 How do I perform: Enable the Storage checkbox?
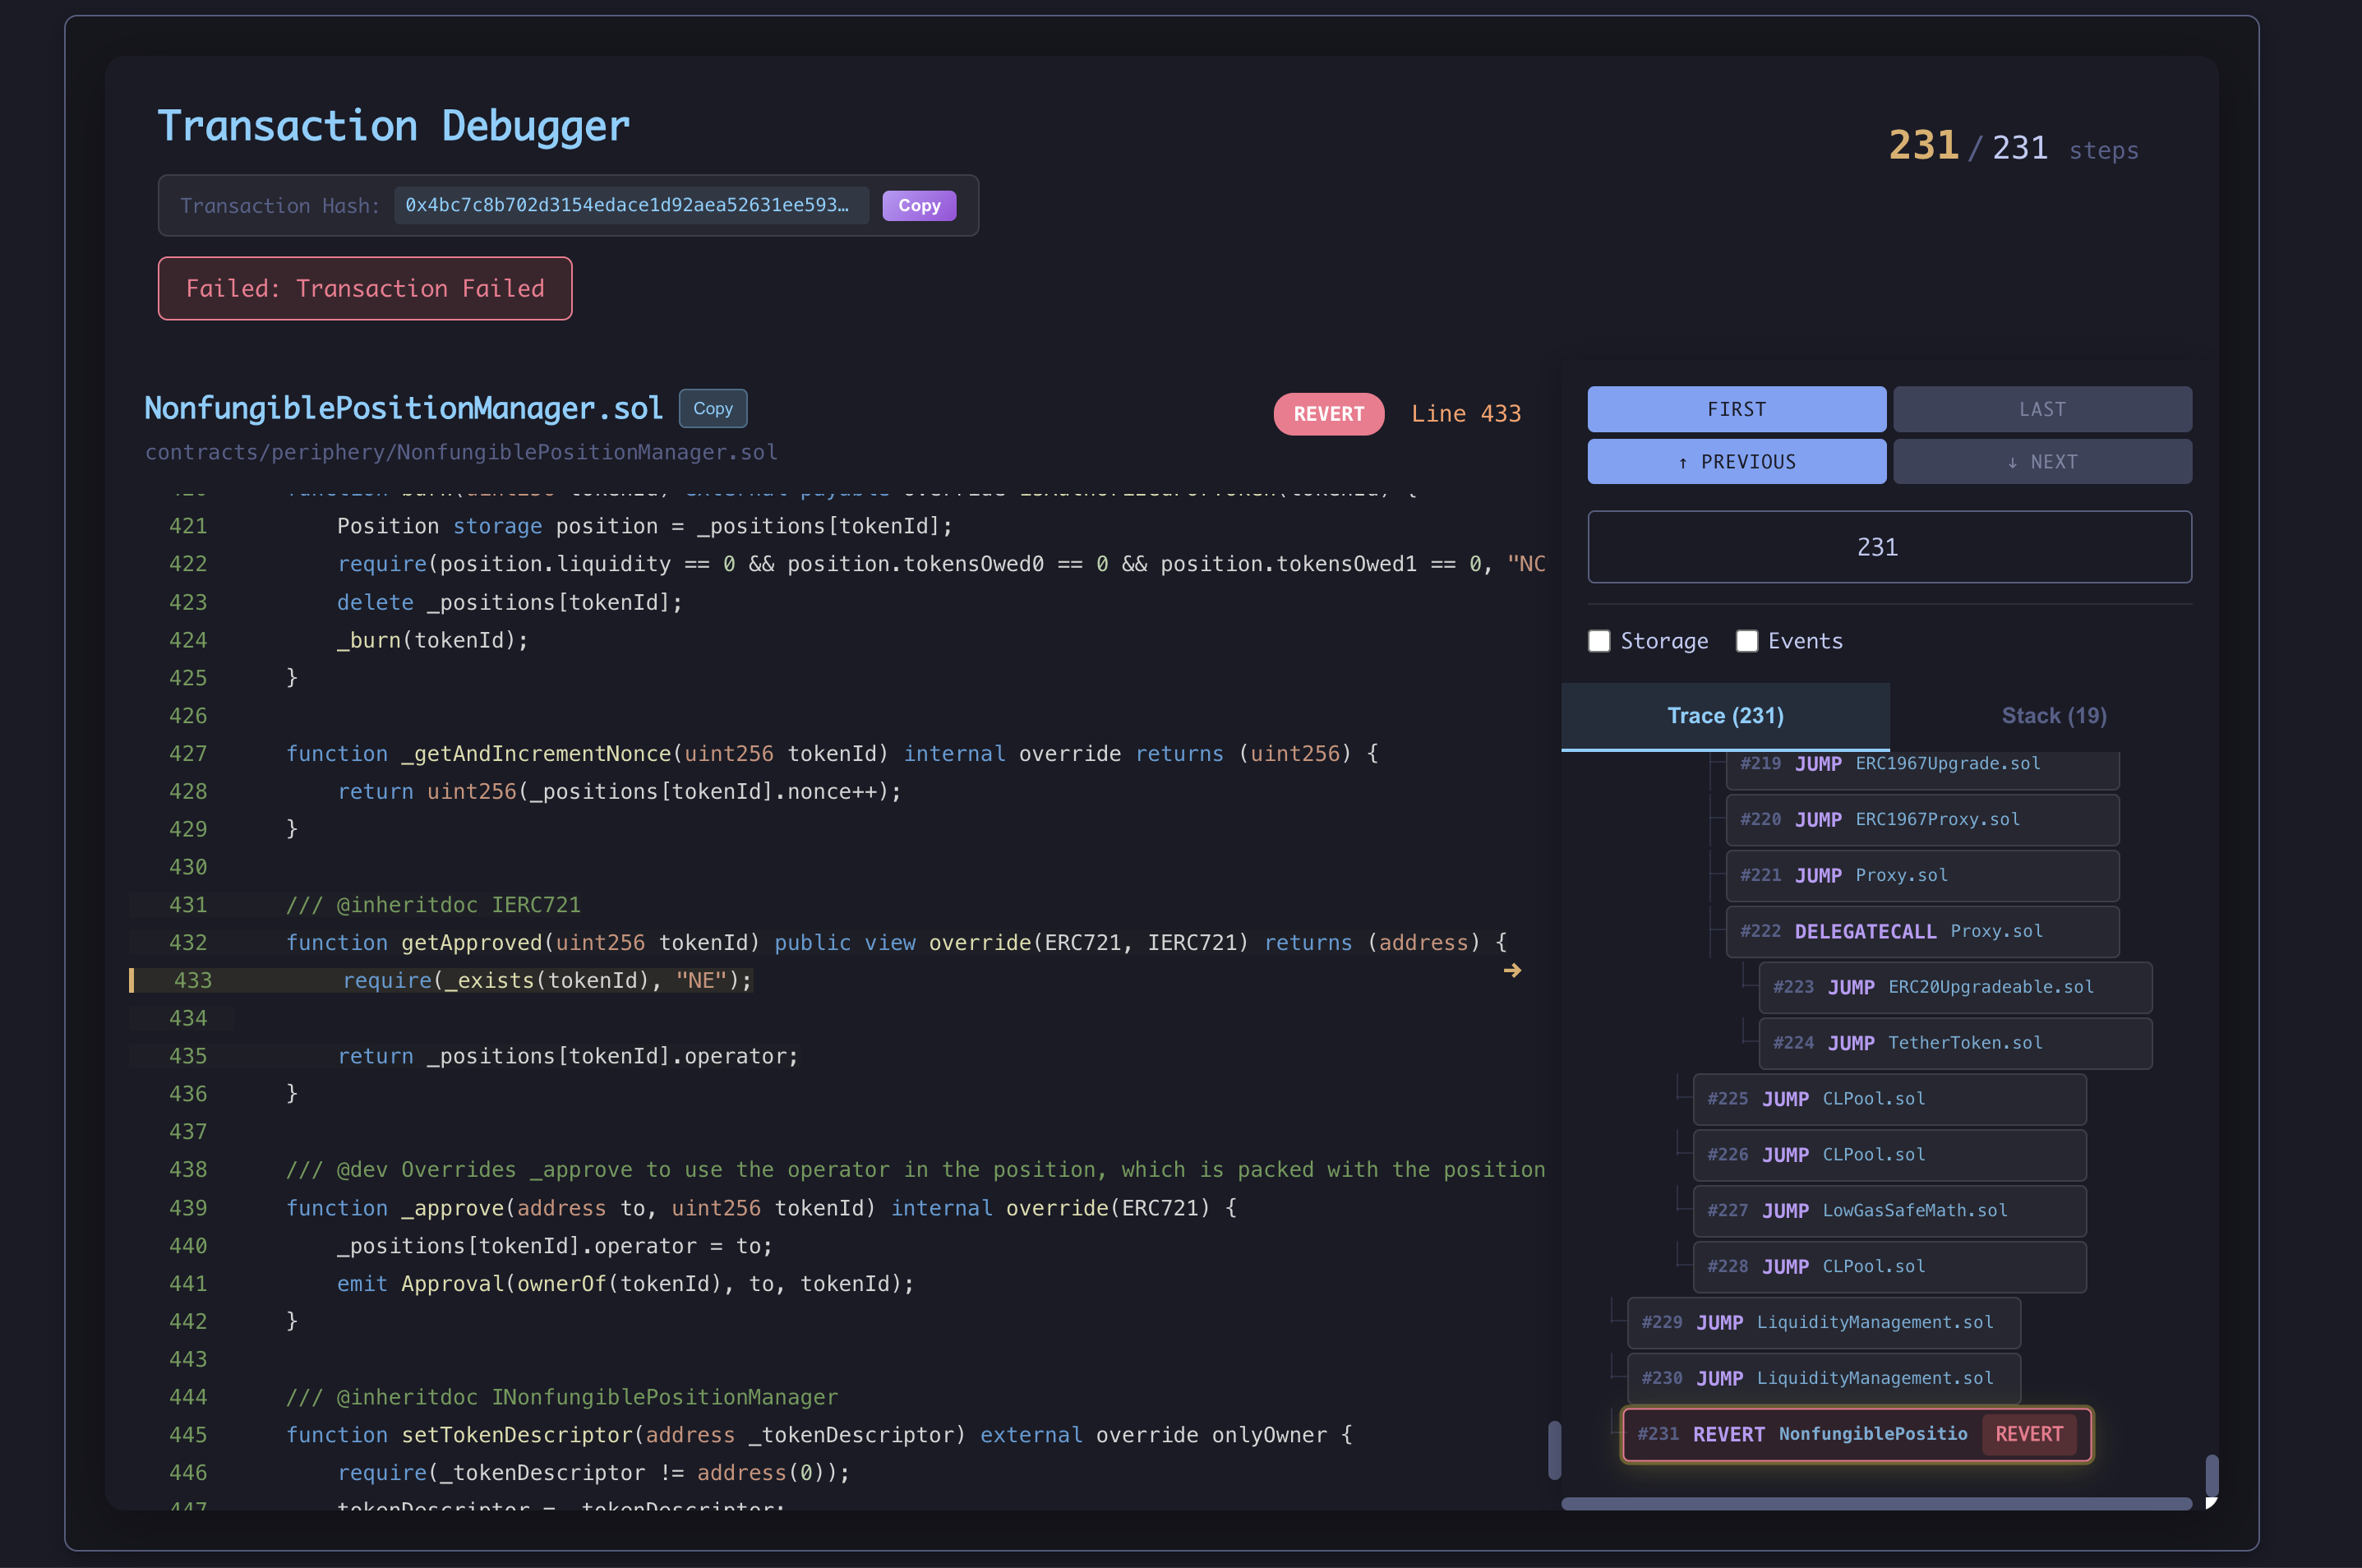[x=1599, y=641]
